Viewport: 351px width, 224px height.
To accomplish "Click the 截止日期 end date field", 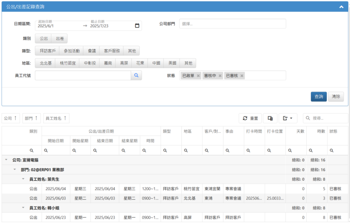I will pyautogui.click(x=111, y=26).
